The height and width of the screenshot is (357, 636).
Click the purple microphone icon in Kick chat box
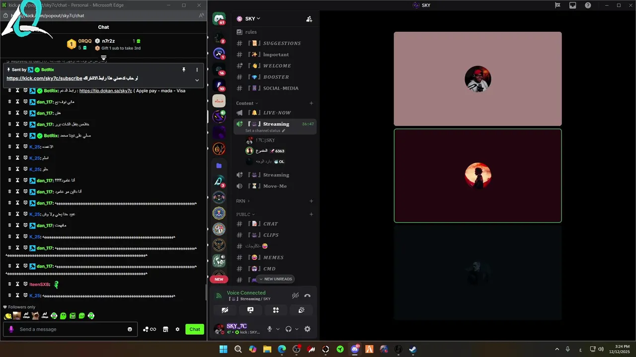tap(11, 329)
